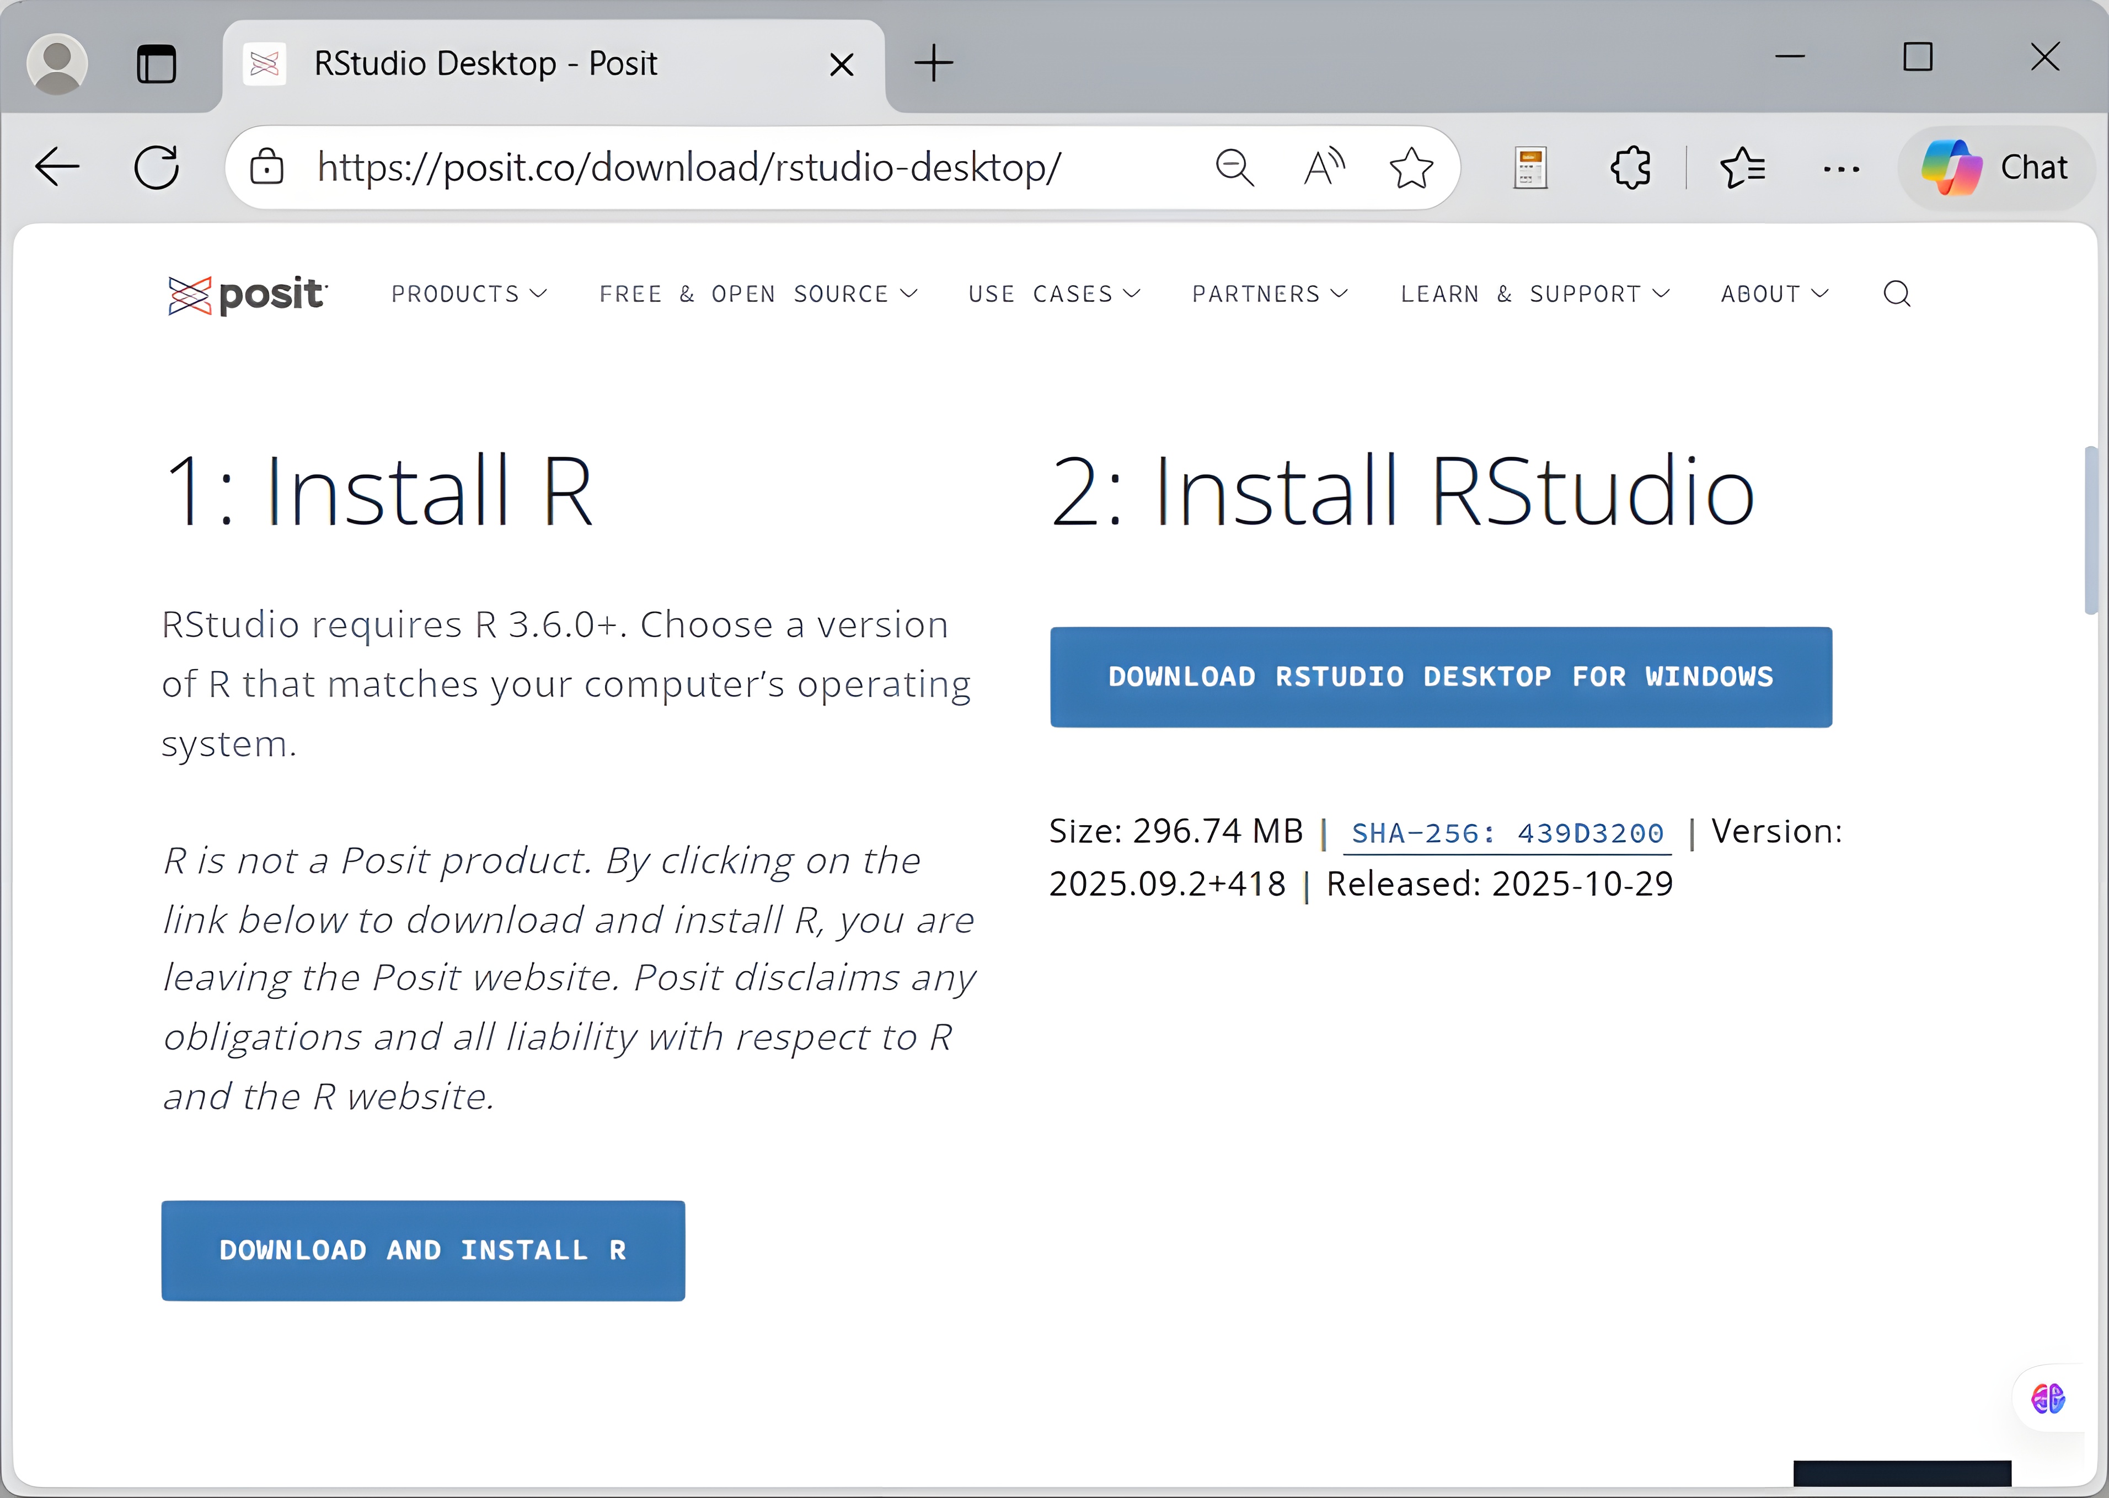2109x1498 pixels.
Task: Open the zoom magnifier icon in address bar
Action: pyautogui.click(x=1235, y=168)
